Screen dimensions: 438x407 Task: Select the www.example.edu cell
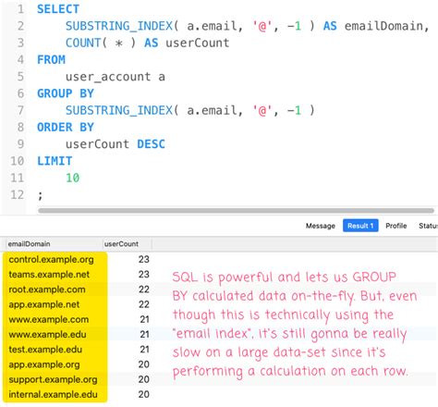coord(47,335)
